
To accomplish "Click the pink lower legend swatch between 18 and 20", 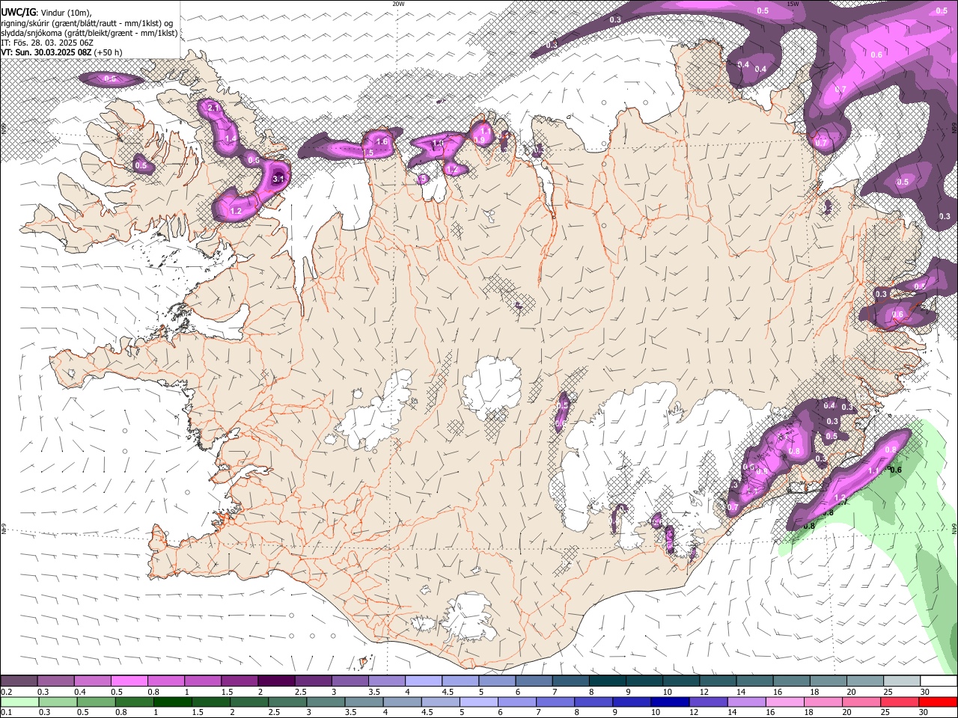I will (x=822, y=702).
